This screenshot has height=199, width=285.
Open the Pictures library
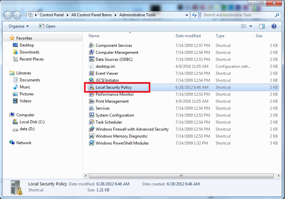click(23, 94)
